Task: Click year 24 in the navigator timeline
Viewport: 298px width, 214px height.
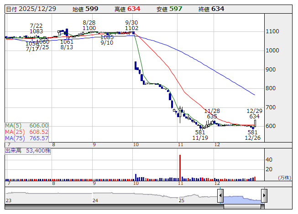Action: click(95, 200)
